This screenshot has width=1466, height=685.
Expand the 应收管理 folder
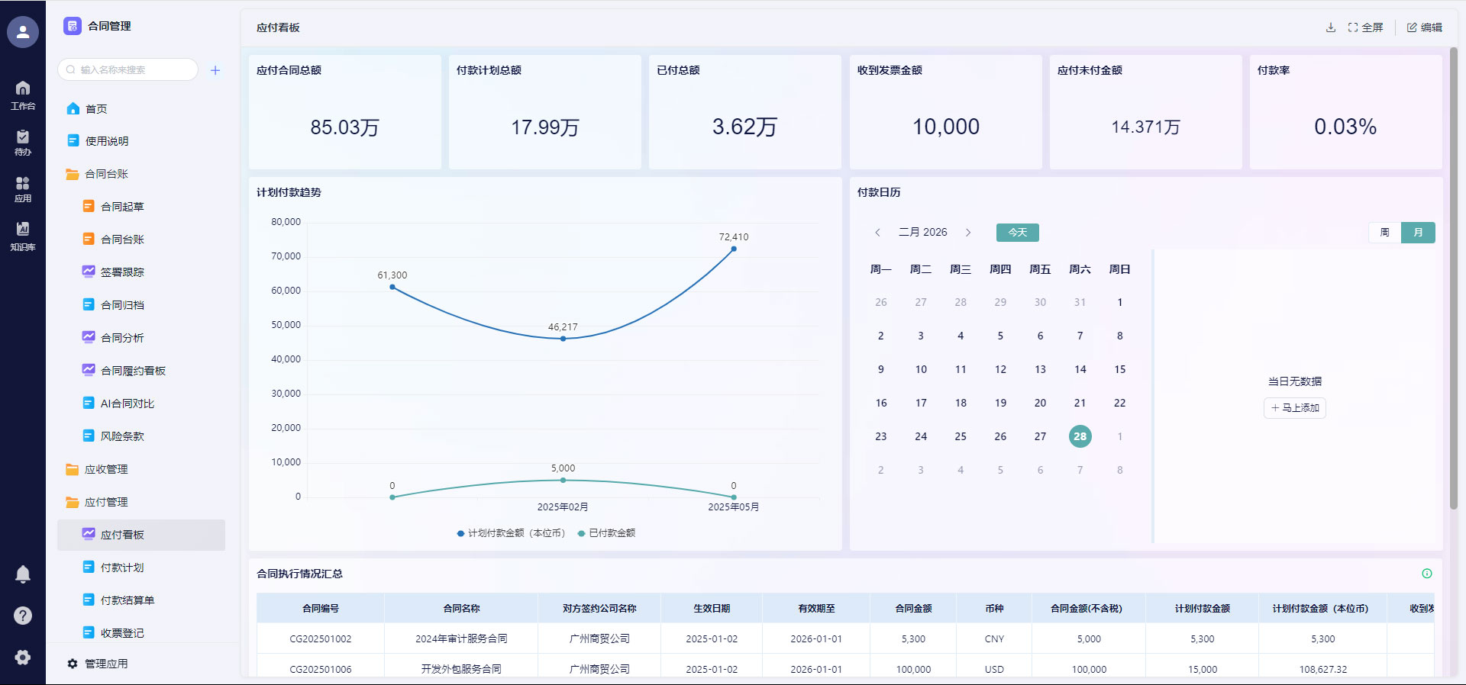106,469
